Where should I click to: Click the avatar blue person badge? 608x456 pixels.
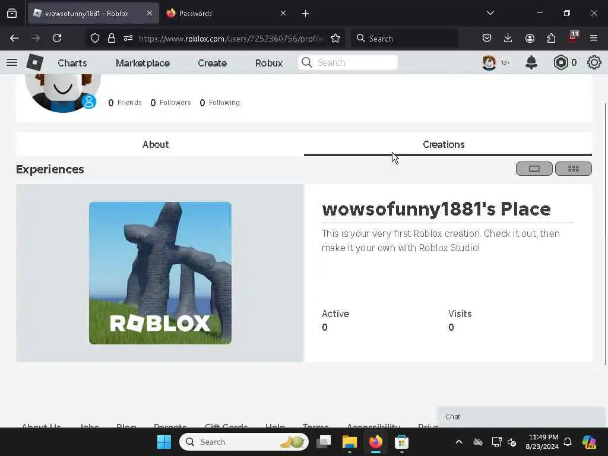pos(89,102)
